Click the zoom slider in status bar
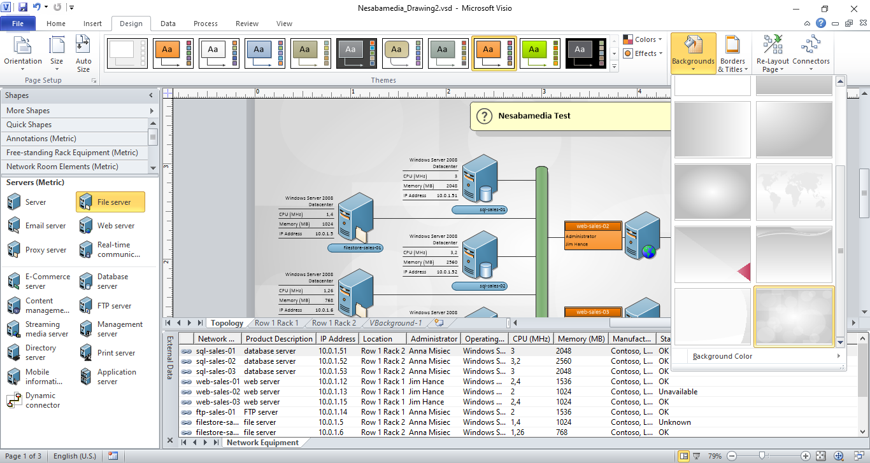 coord(762,456)
